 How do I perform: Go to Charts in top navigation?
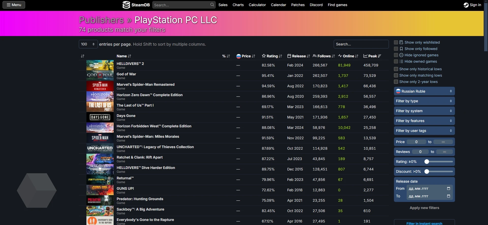[x=238, y=5]
